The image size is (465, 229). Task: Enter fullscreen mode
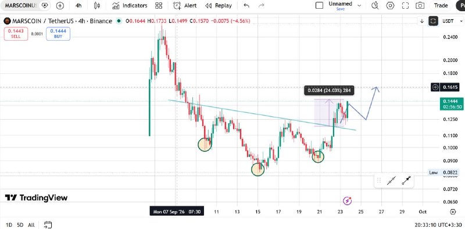pos(405,5)
